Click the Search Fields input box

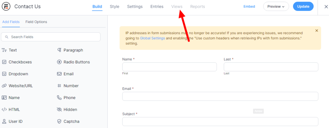[51, 37]
